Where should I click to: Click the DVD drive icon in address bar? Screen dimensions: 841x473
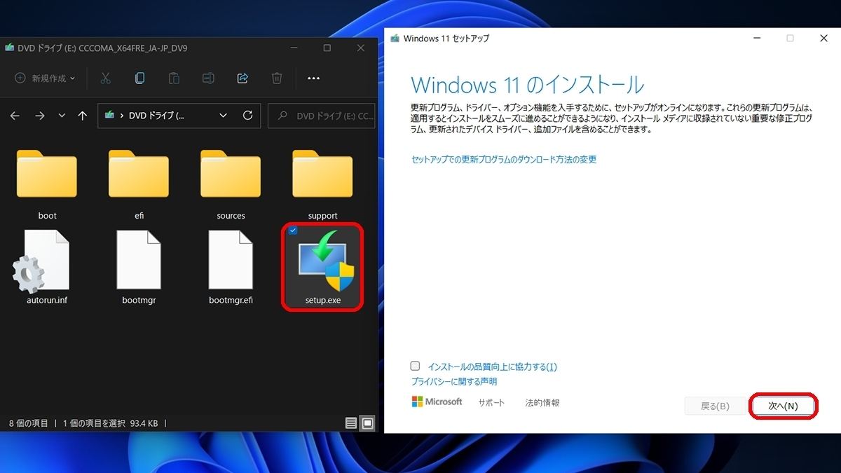click(x=109, y=116)
